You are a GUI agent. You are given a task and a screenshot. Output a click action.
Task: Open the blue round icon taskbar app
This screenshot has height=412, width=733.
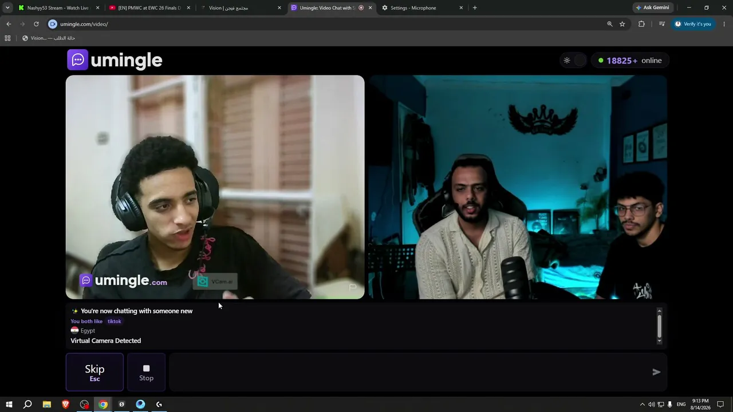[x=140, y=405]
